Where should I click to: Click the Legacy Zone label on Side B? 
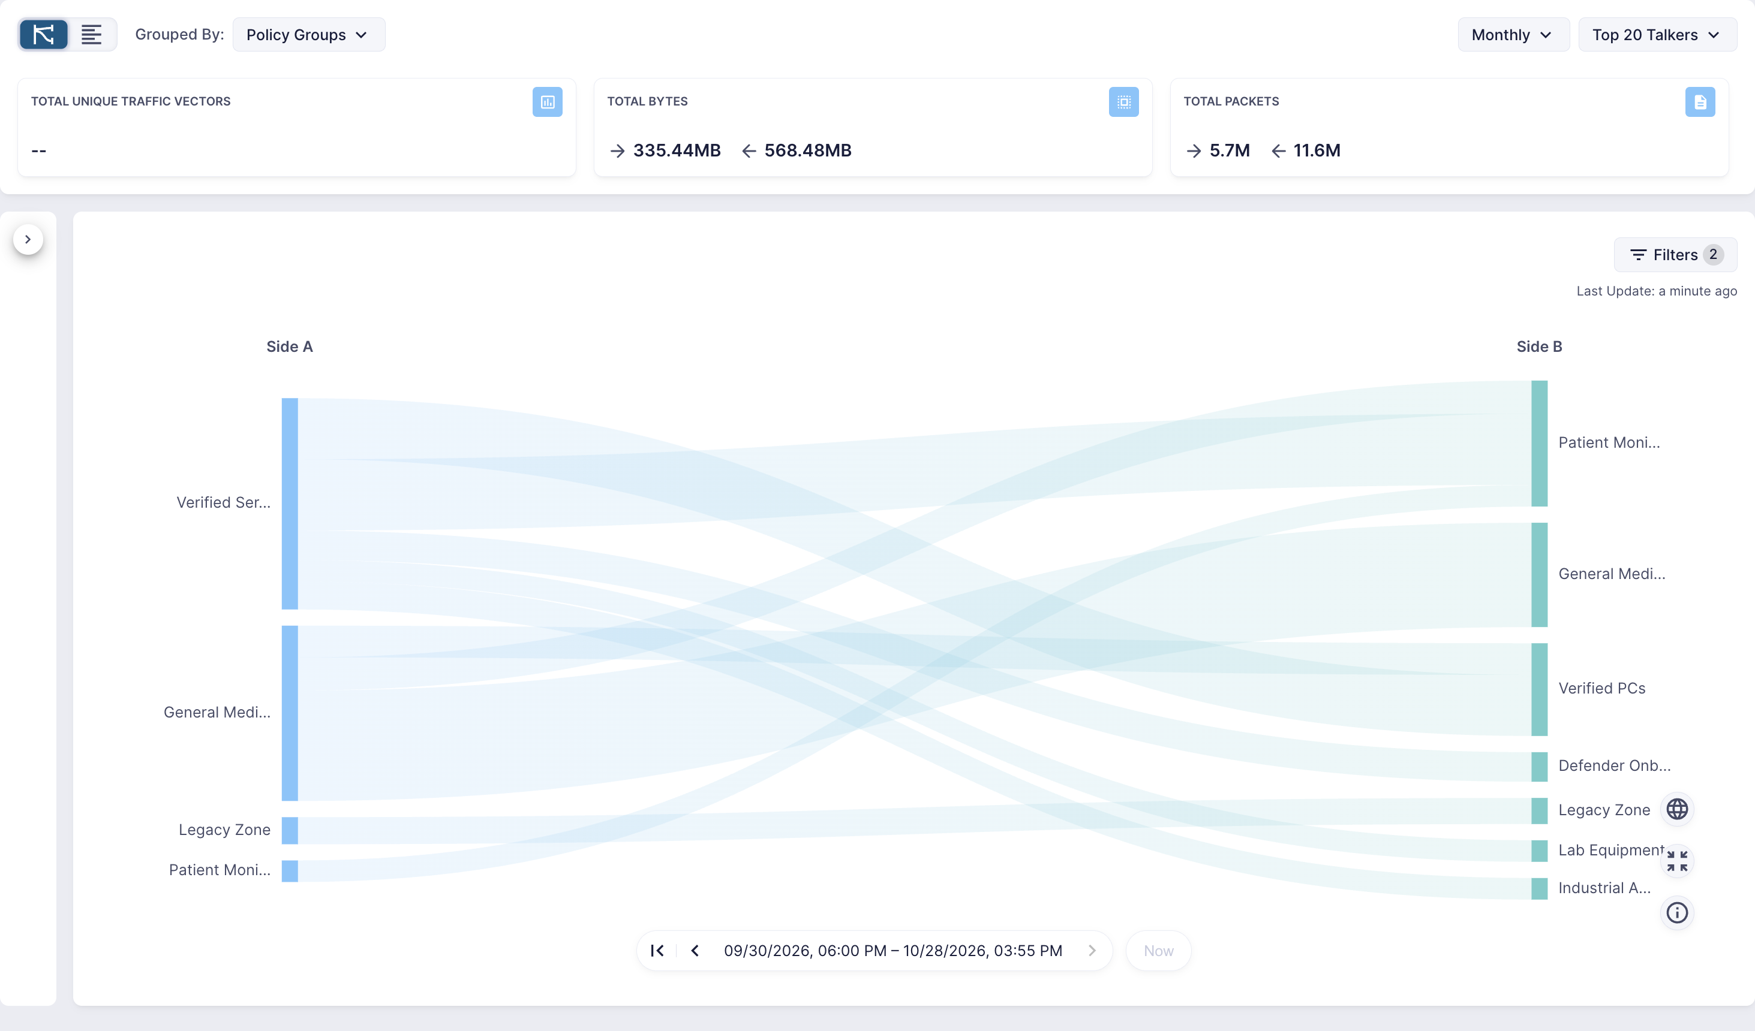(x=1604, y=810)
